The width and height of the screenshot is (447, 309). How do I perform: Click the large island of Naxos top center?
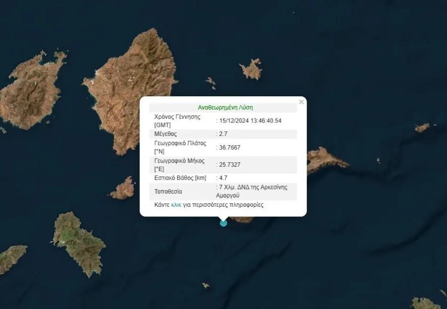pyautogui.click(x=134, y=74)
